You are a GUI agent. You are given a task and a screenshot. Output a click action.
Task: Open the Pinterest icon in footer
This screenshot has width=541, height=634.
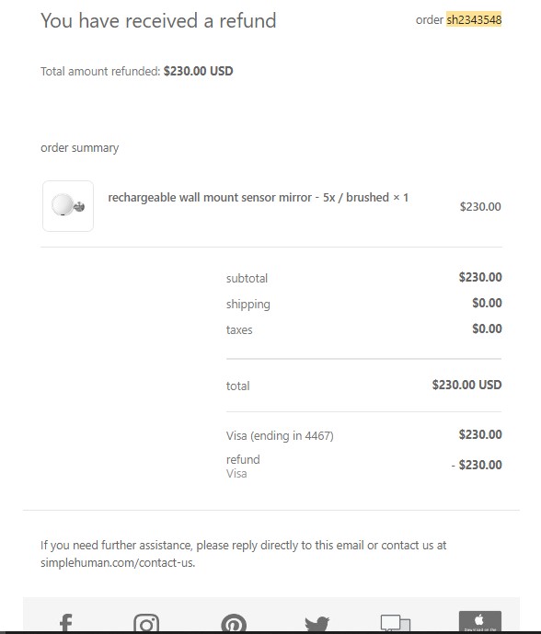click(234, 623)
